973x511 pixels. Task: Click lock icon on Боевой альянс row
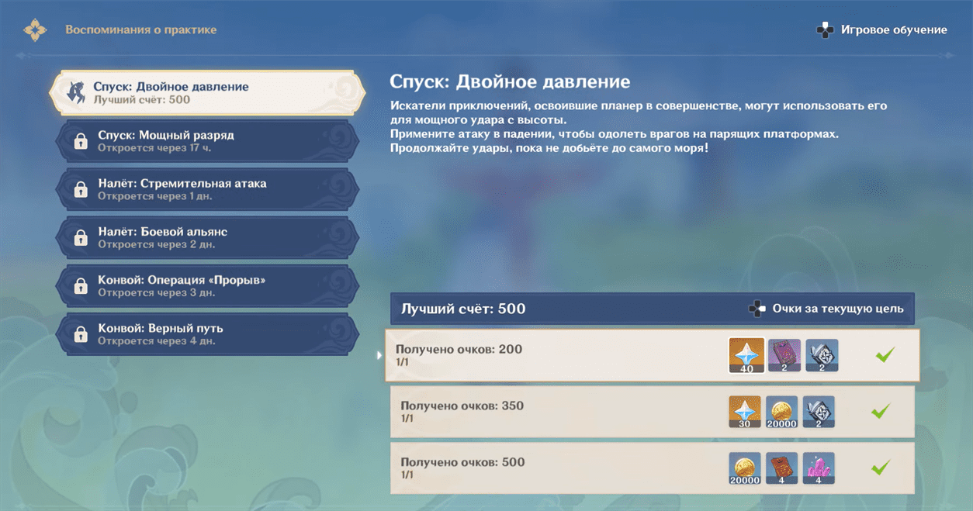(81, 237)
